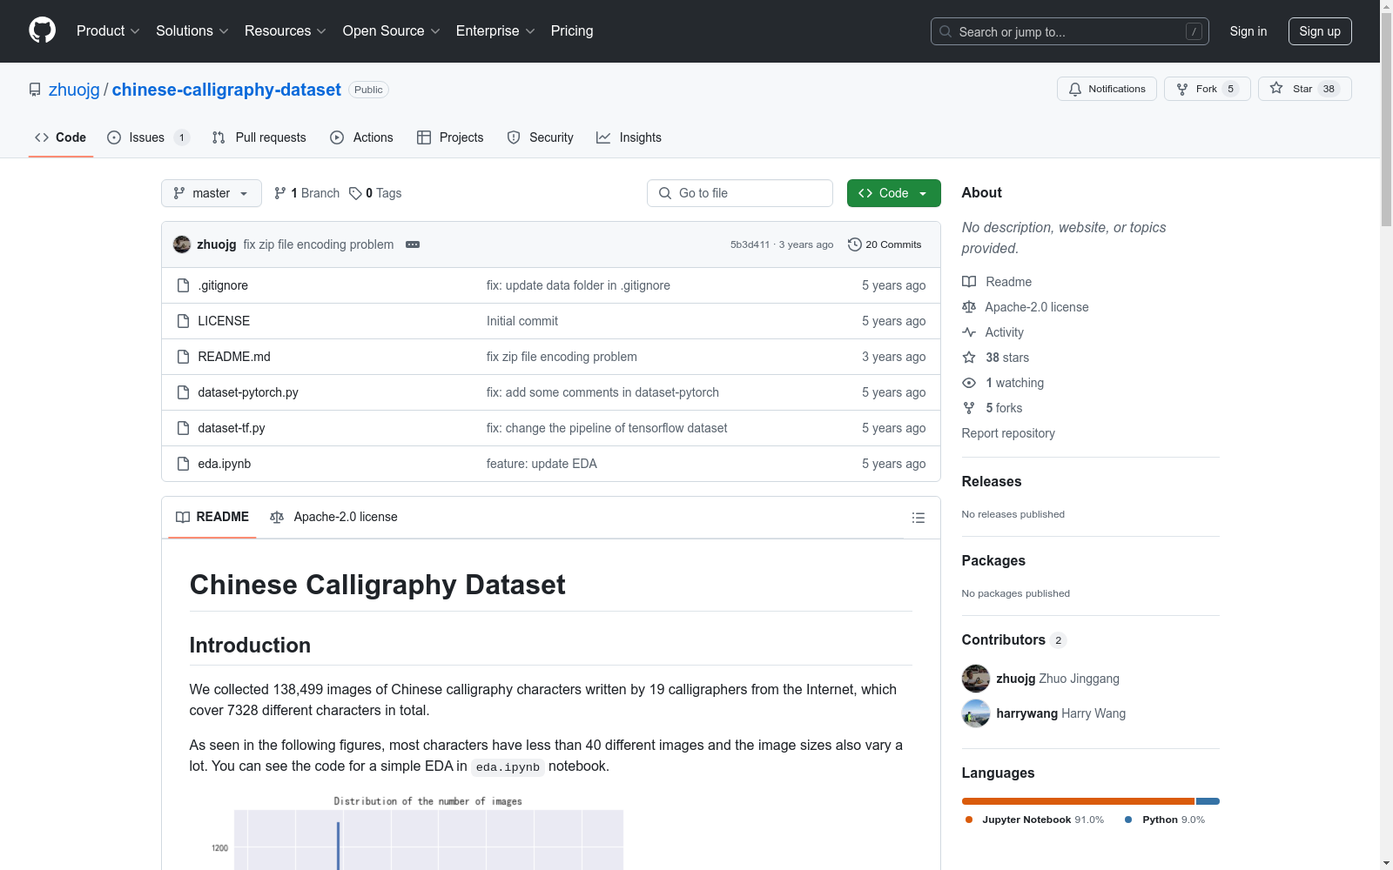Click Report repository
The image size is (1393, 870).
click(1008, 433)
